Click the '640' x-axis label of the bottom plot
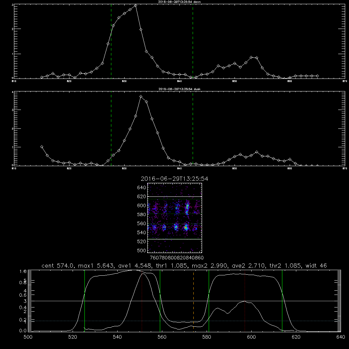 click(x=341, y=337)
